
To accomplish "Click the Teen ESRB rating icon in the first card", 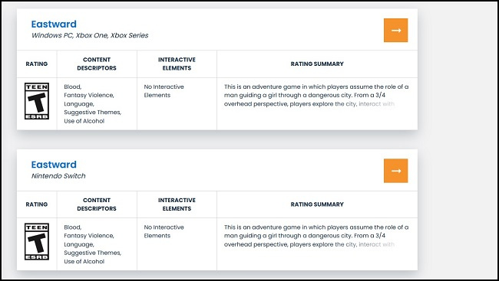I will click(37, 101).
